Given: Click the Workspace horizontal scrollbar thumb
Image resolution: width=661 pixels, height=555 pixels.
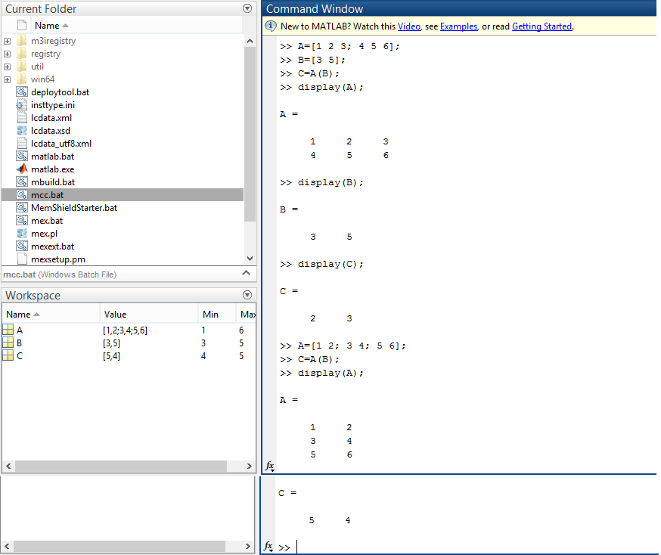Looking at the screenshot, I should [x=121, y=466].
